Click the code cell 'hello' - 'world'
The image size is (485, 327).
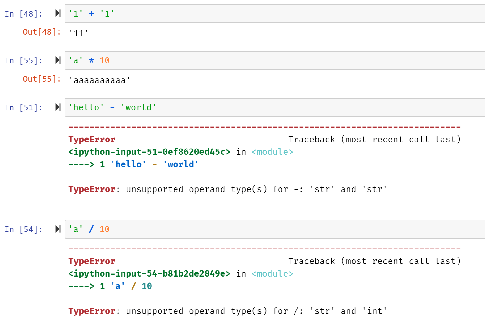(275, 107)
